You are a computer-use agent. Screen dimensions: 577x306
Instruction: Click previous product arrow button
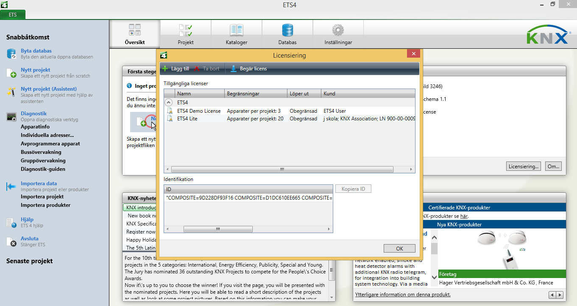pos(552,295)
